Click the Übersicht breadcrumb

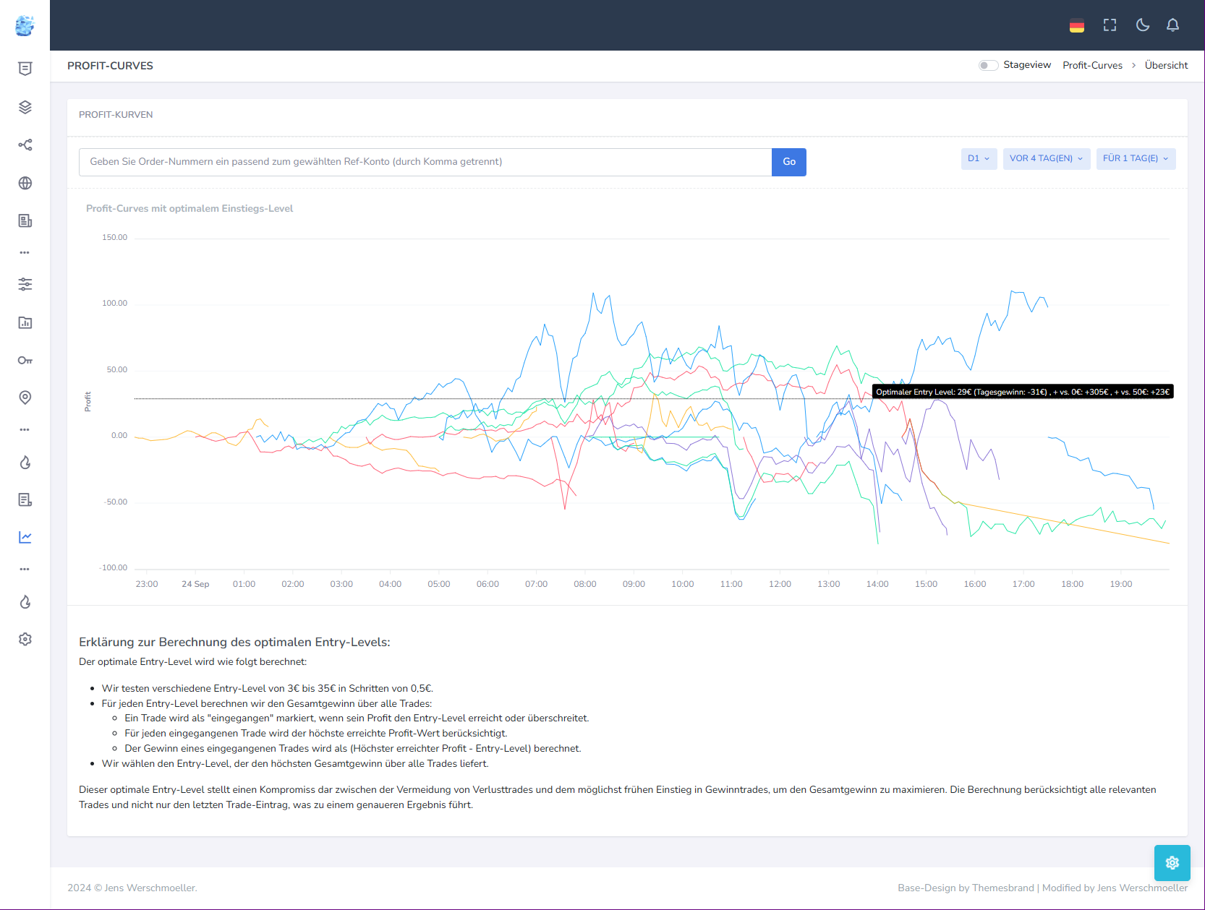[x=1166, y=65]
